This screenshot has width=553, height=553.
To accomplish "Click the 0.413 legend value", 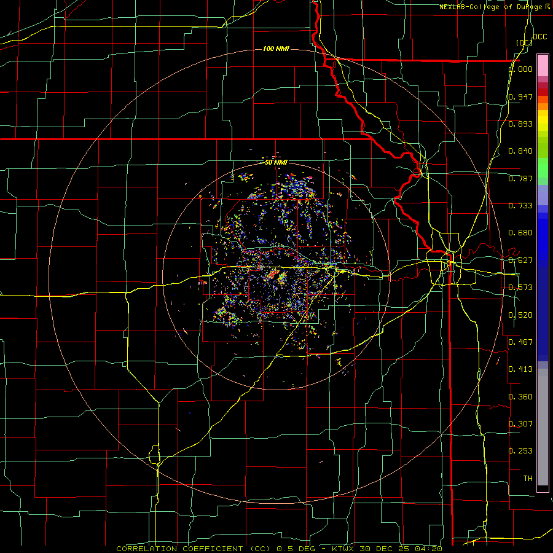I will [x=520, y=369].
